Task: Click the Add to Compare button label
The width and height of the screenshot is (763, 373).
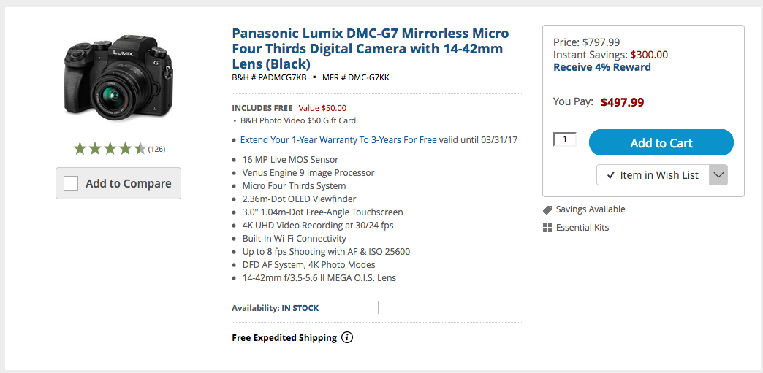Action: pos(128,183)
